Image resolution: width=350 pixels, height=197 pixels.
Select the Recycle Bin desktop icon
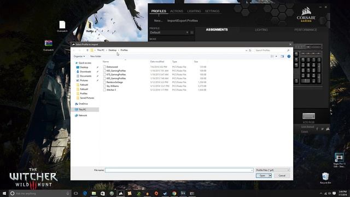click(325, 178)
